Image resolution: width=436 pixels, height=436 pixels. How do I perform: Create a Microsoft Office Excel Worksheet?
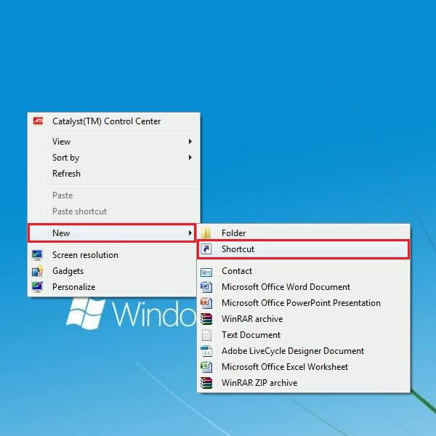click(x=303, y=367)
